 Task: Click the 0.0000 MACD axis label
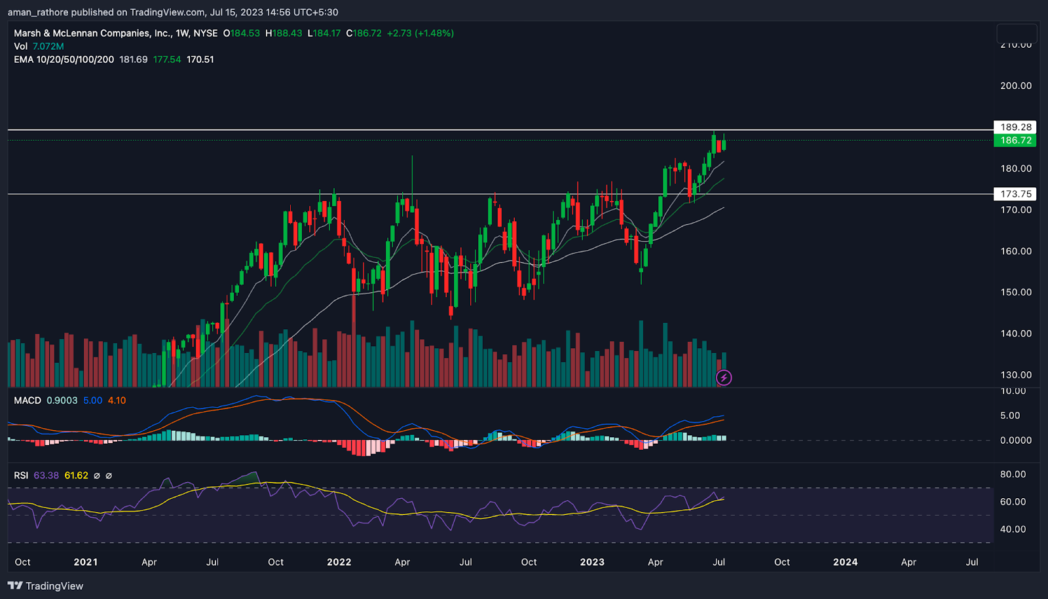(x=1016, y=440)
